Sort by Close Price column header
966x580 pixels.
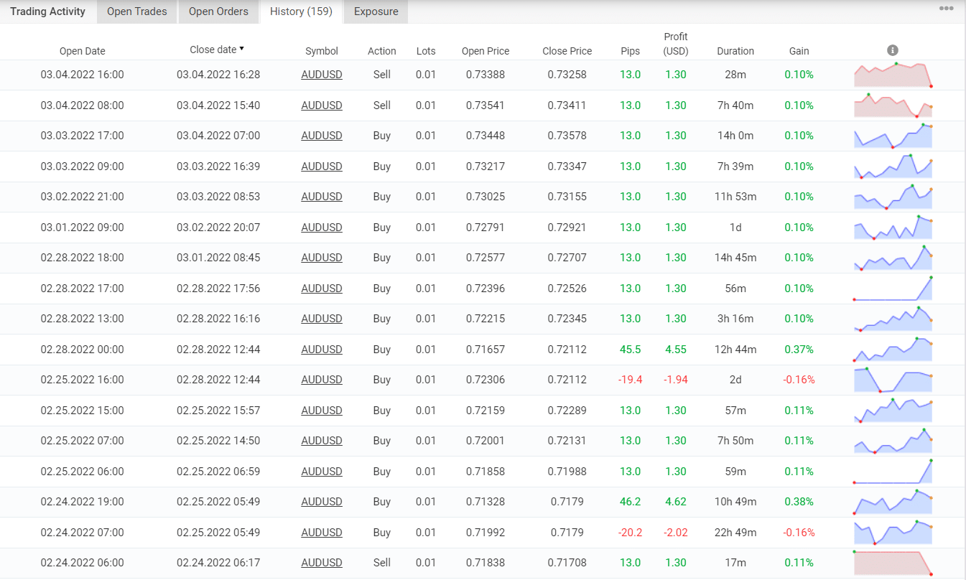click(x=567, y=51)
